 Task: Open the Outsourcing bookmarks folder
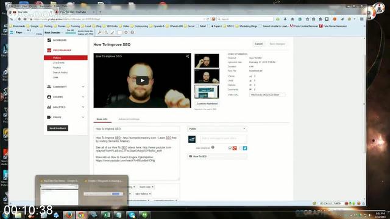point(139,26)
